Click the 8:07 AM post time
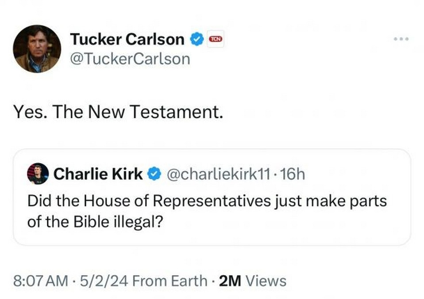The image size is (424, 299). click(40, 281)
